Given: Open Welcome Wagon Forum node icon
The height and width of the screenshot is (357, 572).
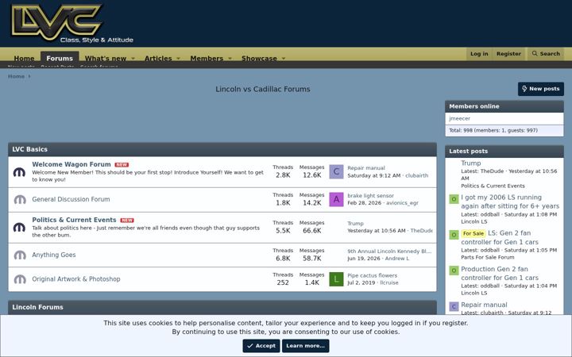Looking at the screenshot, I should [19, 172].
